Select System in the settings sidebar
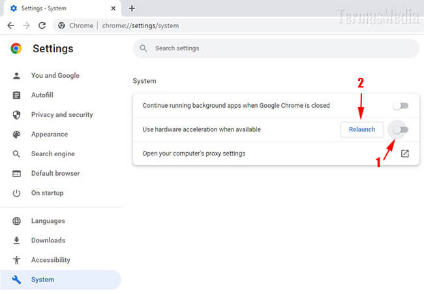The height and width of the screenshot is (294, 424). 60,280
